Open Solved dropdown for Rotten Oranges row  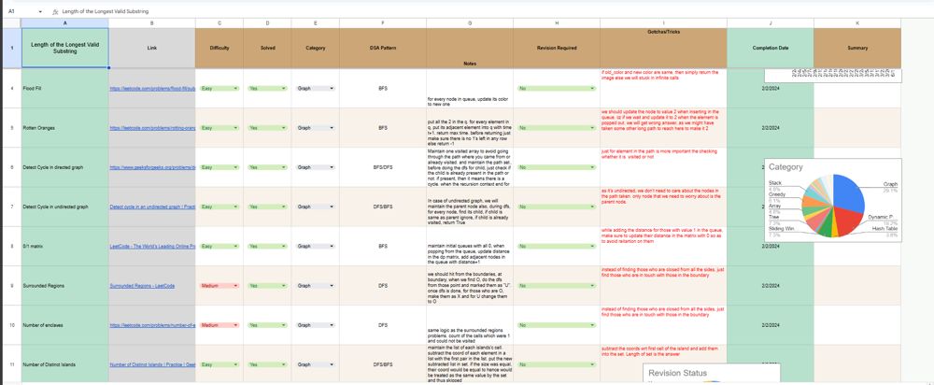pyautogui.click(x=284, y=128)
